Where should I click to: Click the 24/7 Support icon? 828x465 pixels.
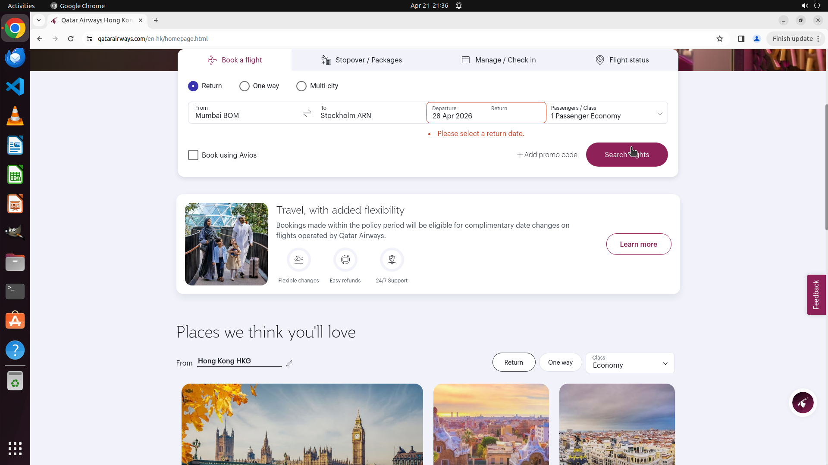click(x=392, y=260)
